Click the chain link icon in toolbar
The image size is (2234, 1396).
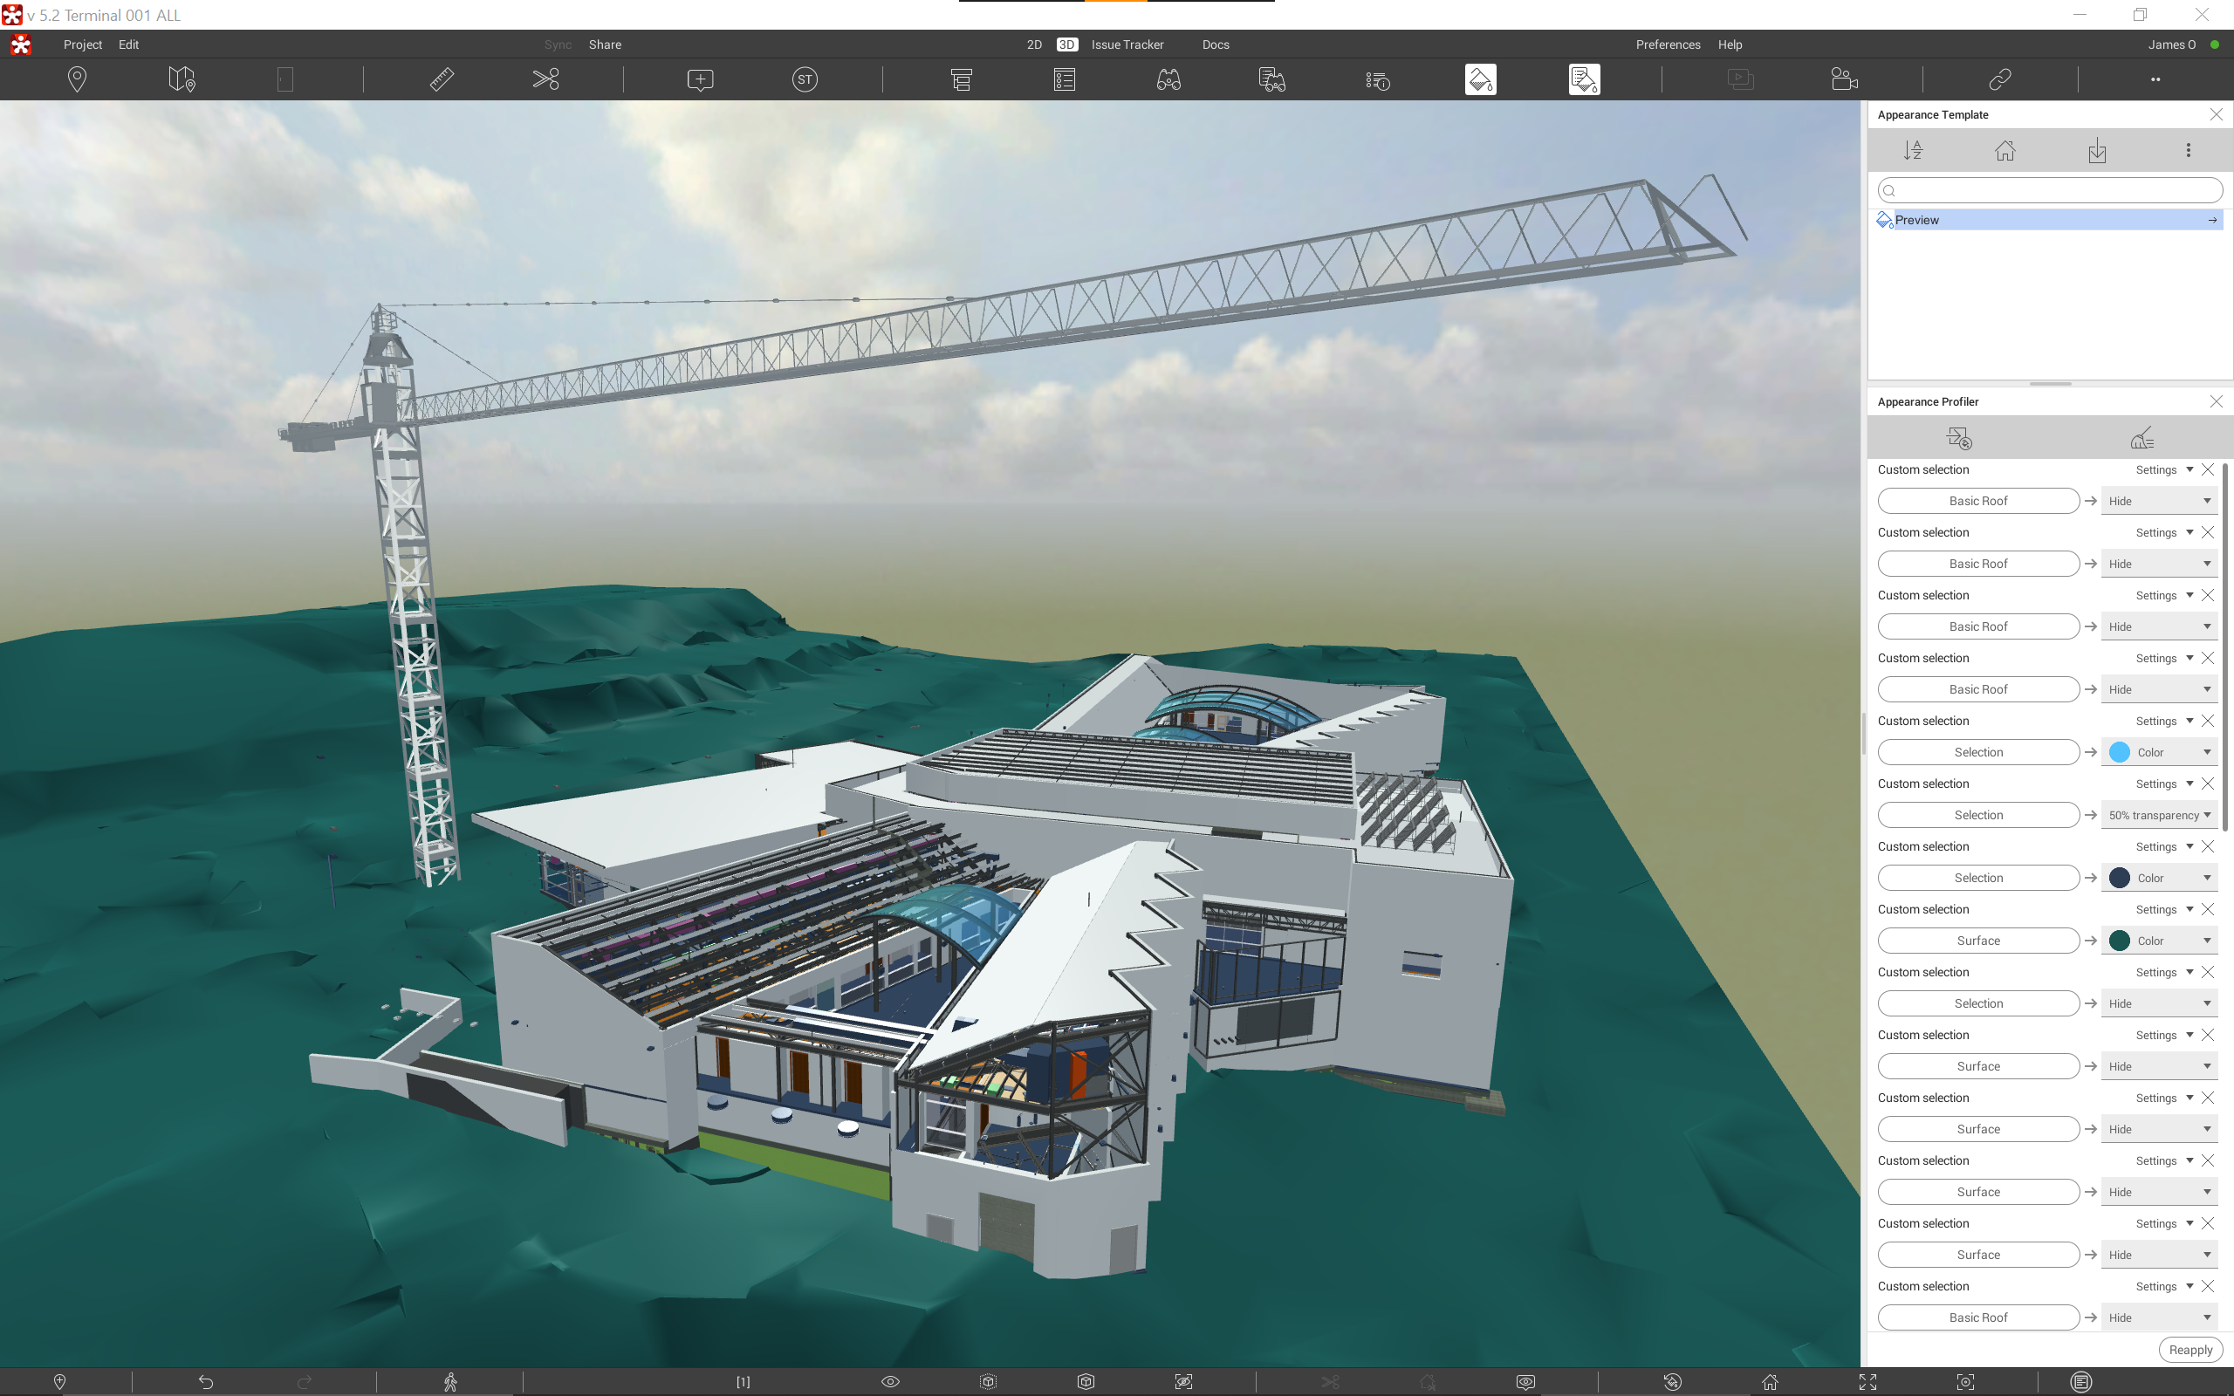(1999, 79)
